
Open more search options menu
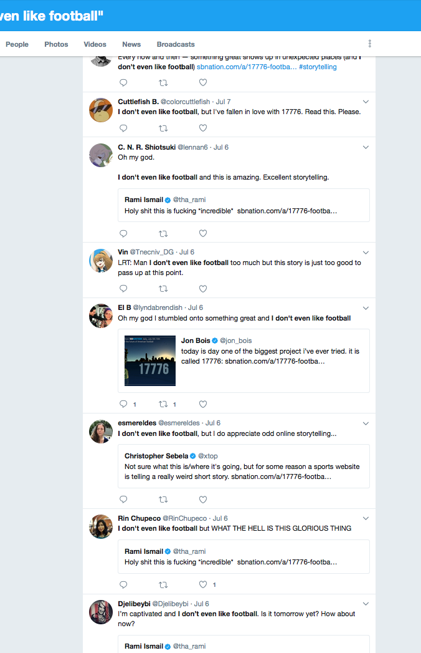pyautogui.click(x=370, y=44)
